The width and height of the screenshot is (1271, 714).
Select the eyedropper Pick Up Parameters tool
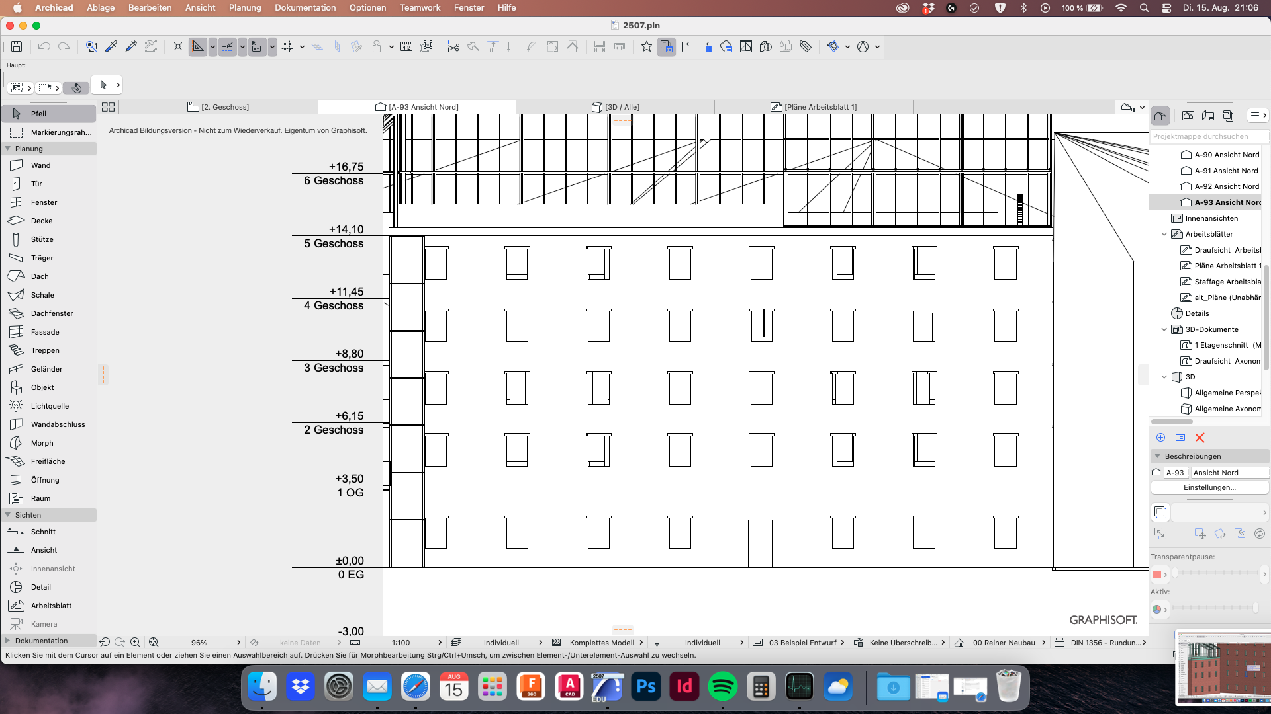coord(111,46)
